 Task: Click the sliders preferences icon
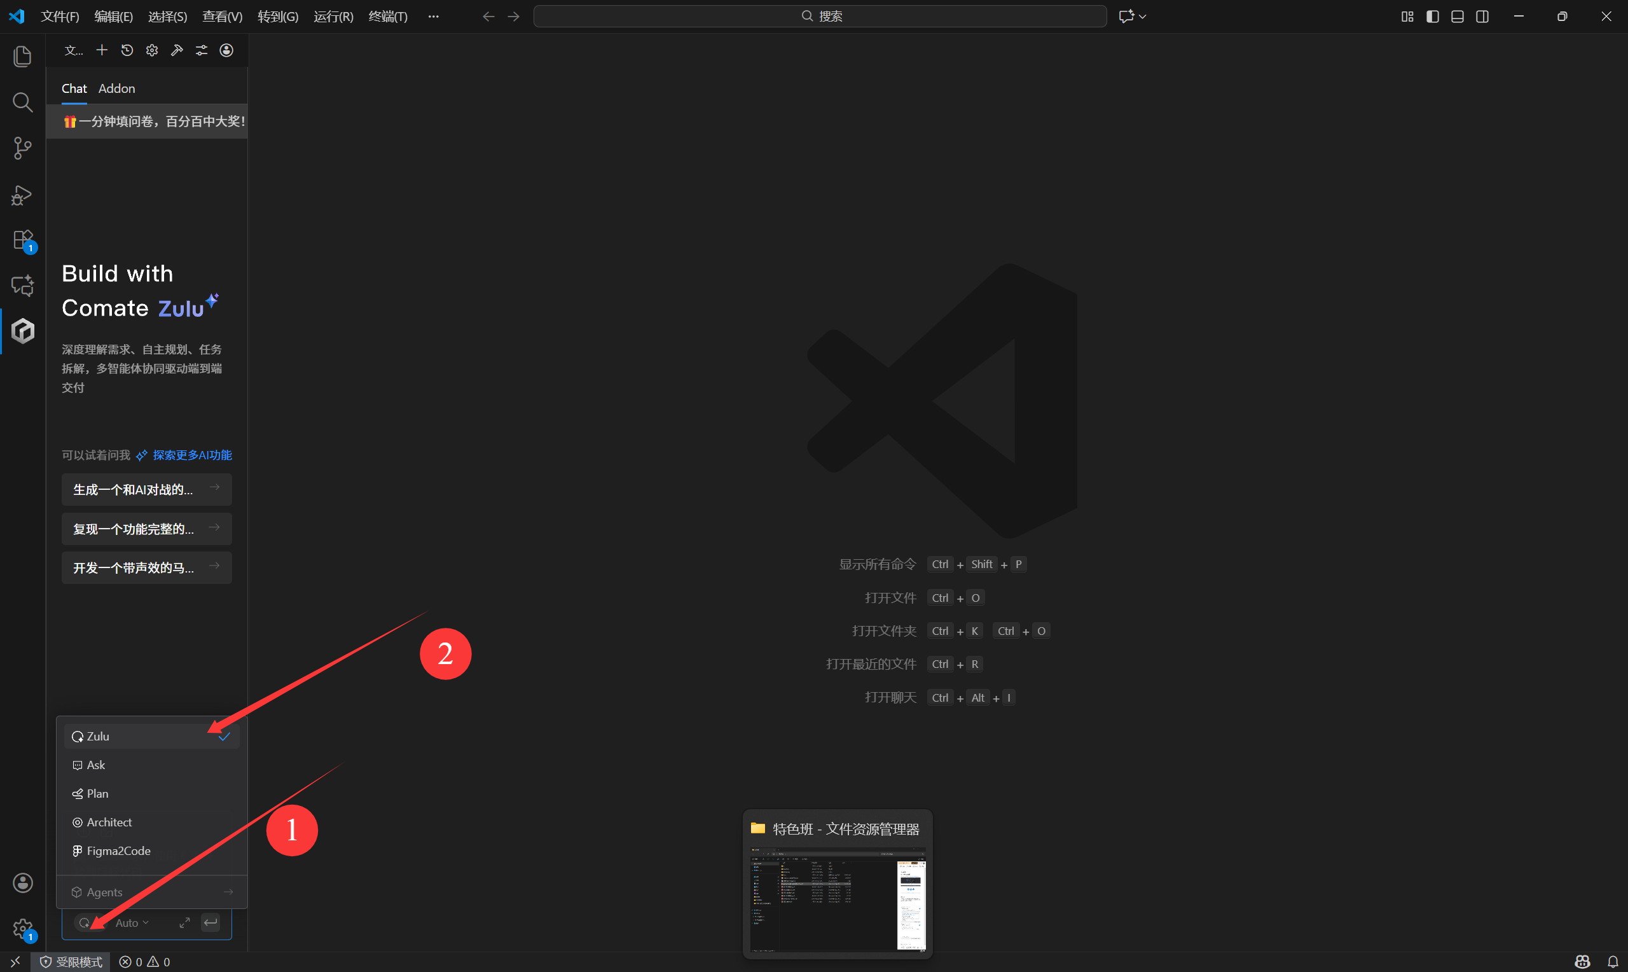(202, 50)
